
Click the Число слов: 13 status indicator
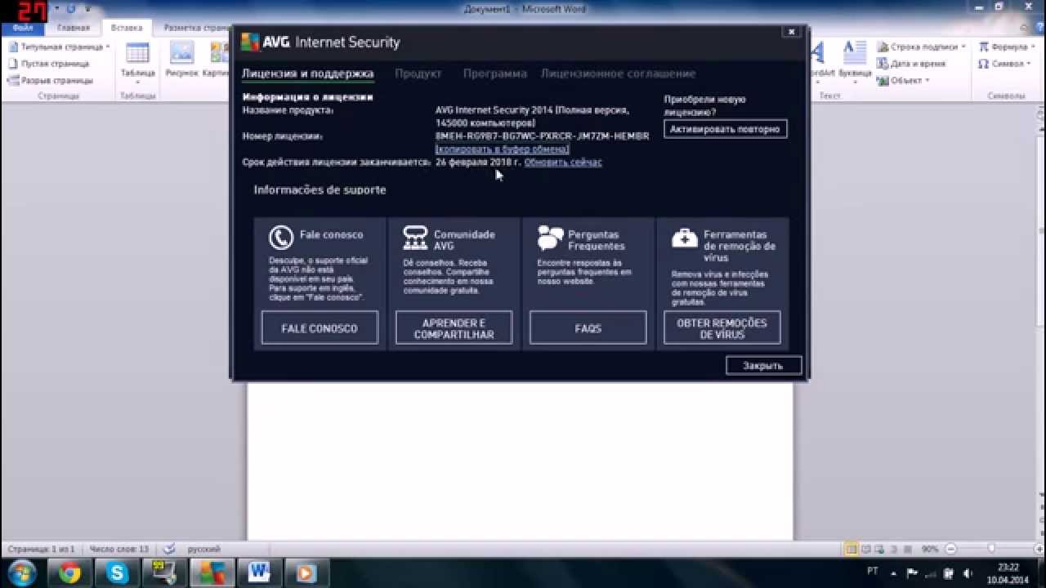(119, 549)
